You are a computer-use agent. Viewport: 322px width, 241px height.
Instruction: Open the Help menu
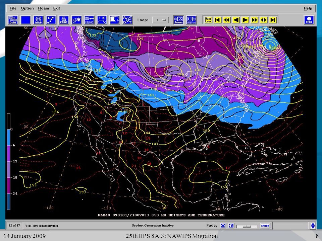(x=308, y=8)
